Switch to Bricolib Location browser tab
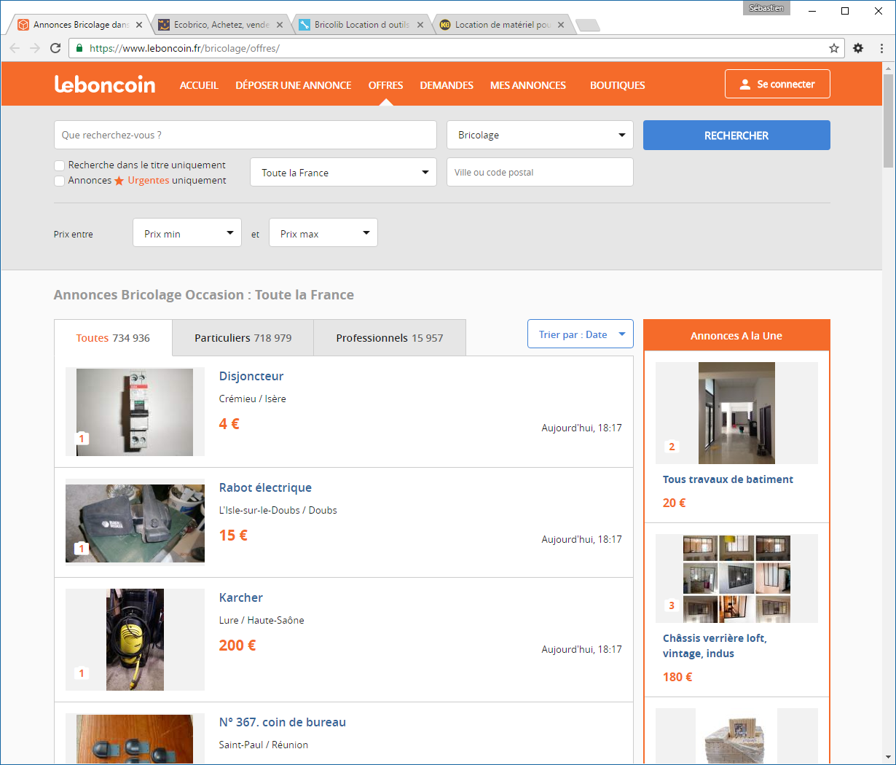Viewport: 896px width, 765px height. tap(361, 25)
